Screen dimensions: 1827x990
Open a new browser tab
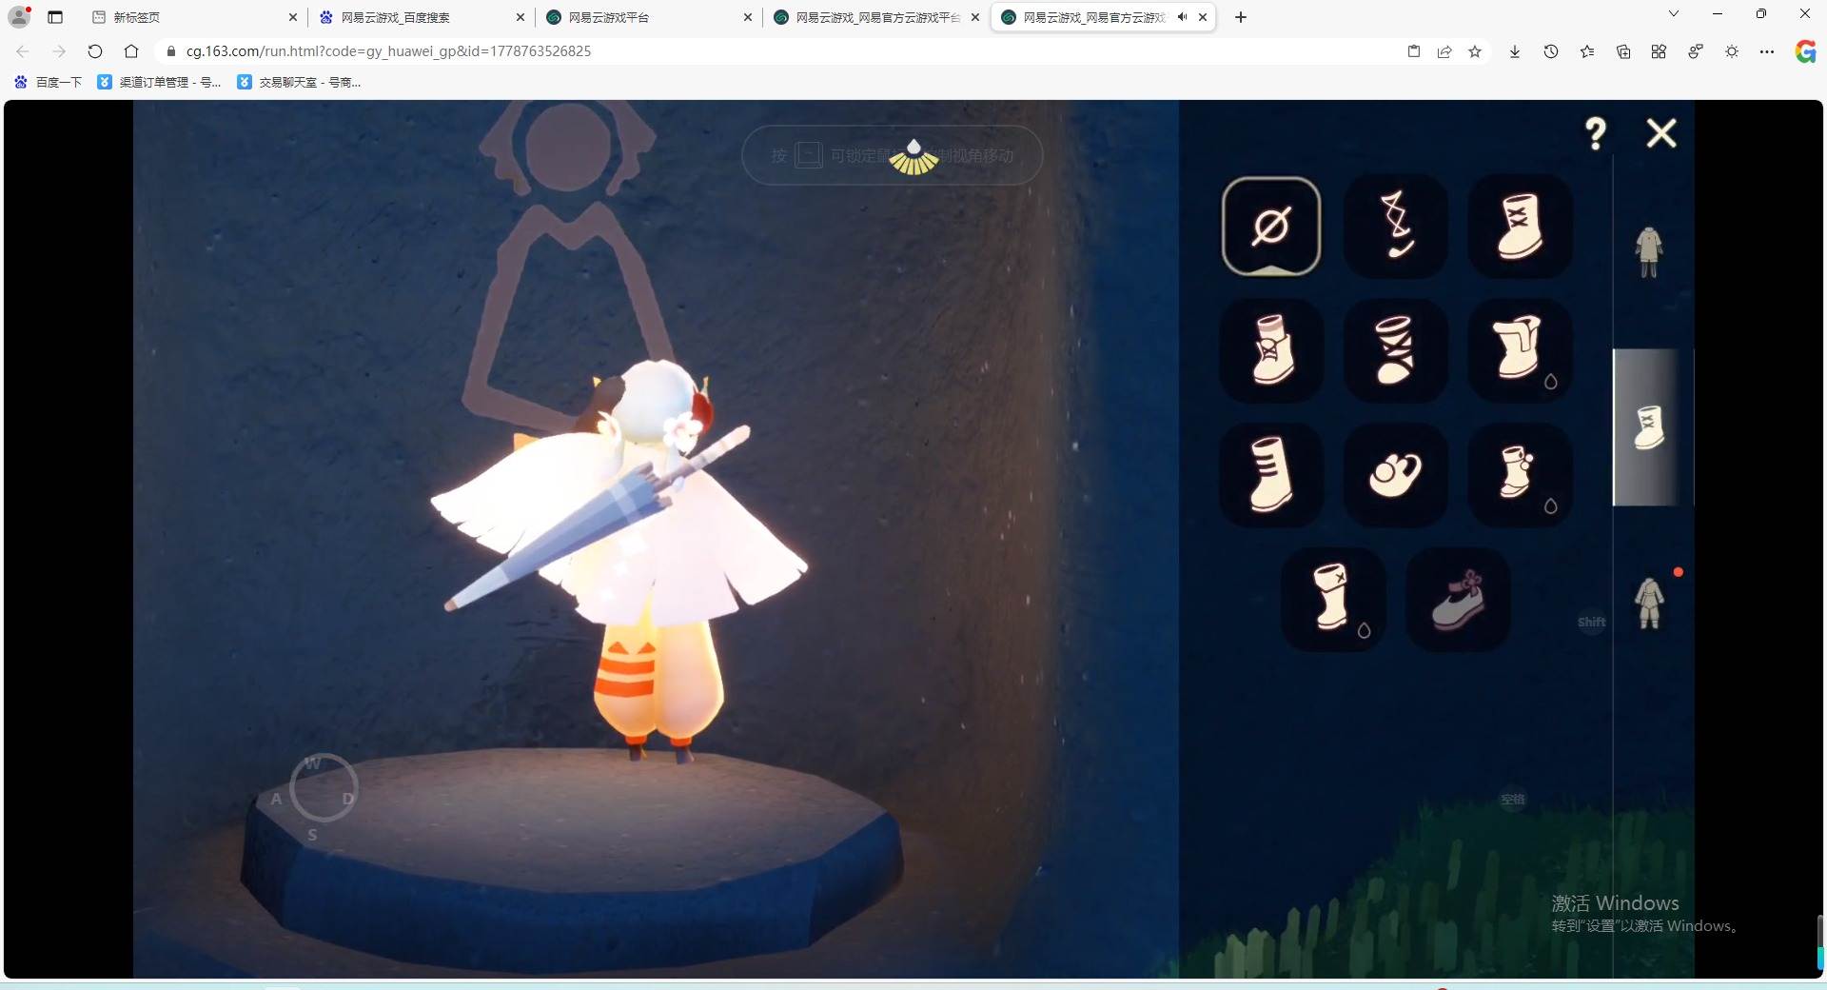1241,17
